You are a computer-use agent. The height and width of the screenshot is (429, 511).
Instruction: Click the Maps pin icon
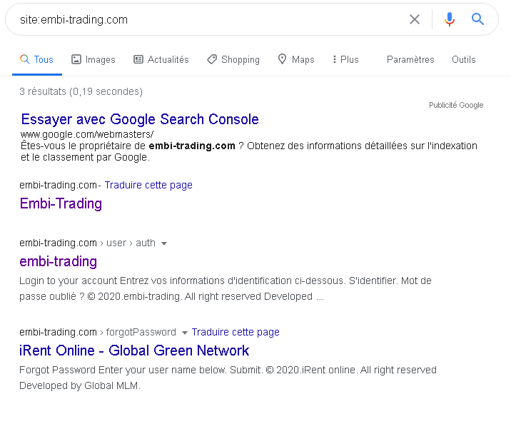click(x=282, y=59)
